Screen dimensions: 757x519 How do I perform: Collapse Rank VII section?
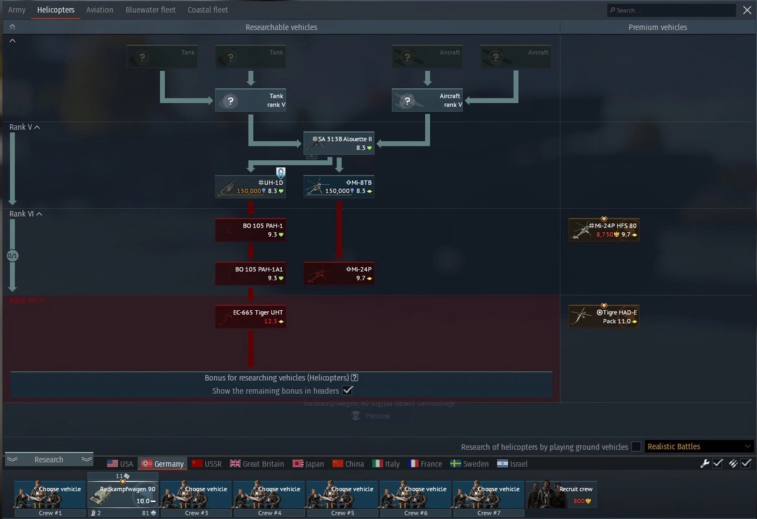point(27,300)
